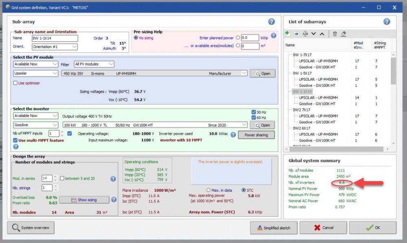Viewport: 407px width, 243px height.
Task: Select INV 1-5X17 in subarray list
Action: coord(302,73)
